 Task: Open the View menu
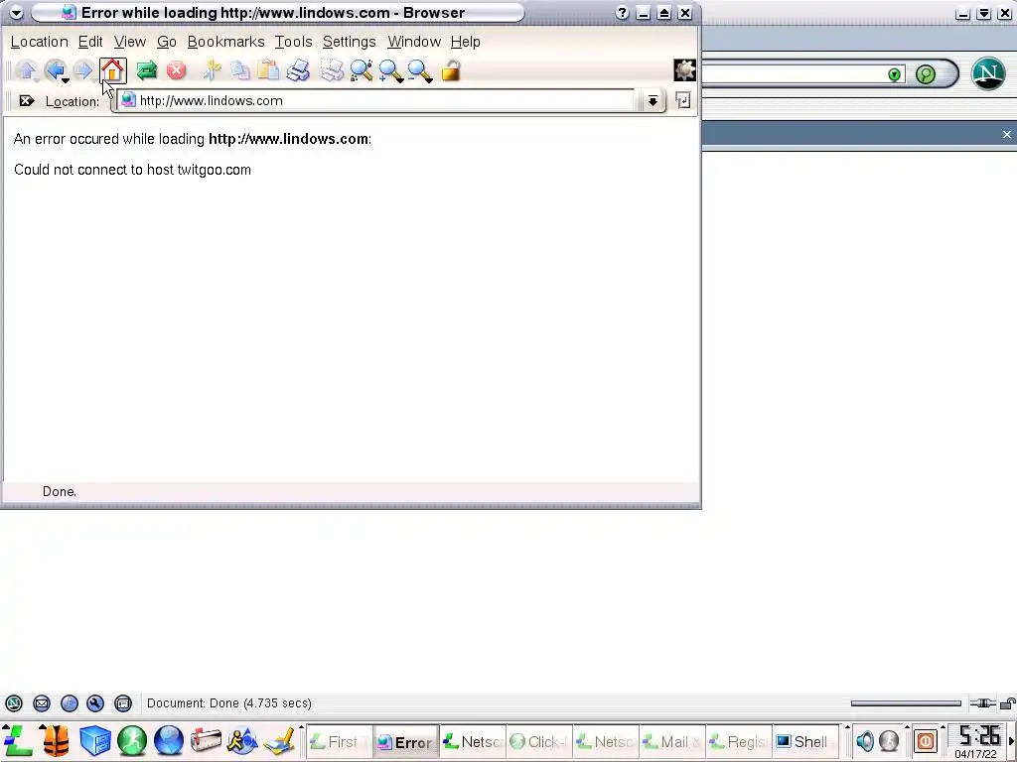click(130, 42)
